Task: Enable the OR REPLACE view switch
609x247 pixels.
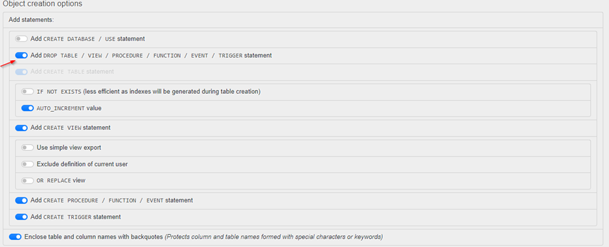Action: (28, 180)
